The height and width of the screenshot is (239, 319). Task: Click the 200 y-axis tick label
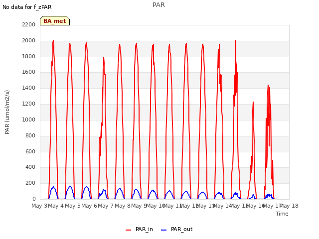pos(30,183)
